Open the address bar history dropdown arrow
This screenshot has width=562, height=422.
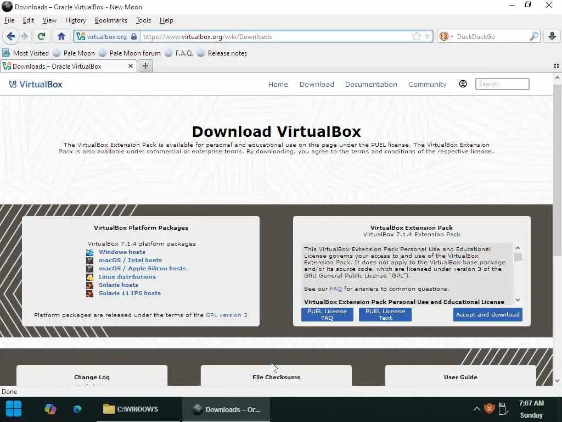[427, 37]
